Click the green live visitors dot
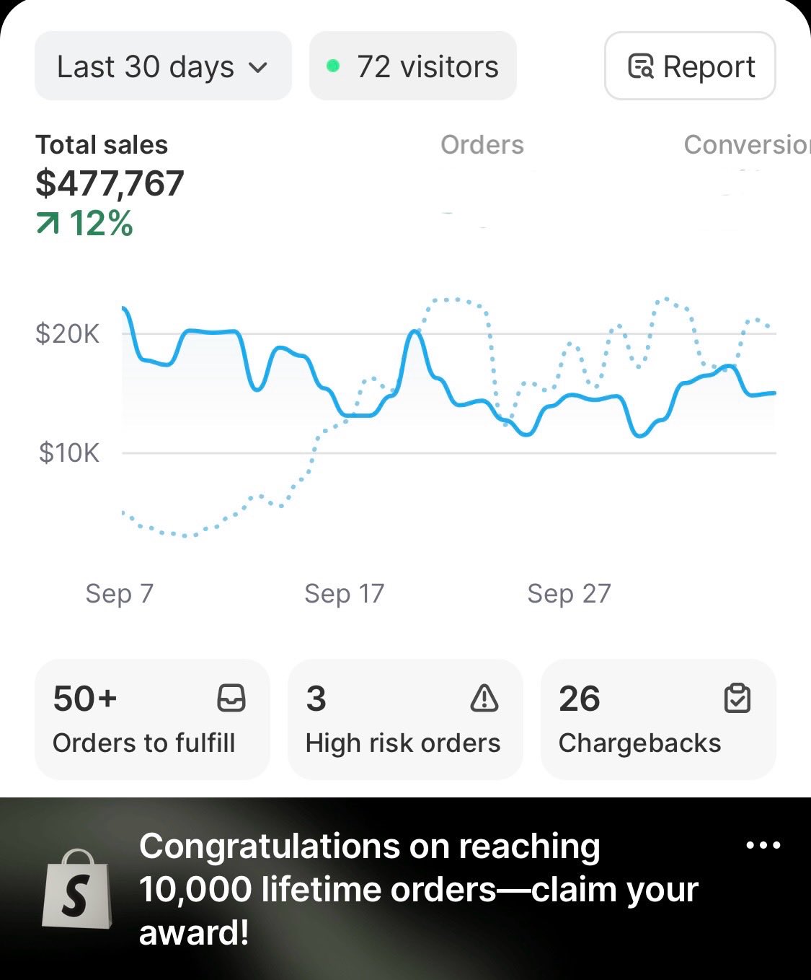 click(333, 66)
